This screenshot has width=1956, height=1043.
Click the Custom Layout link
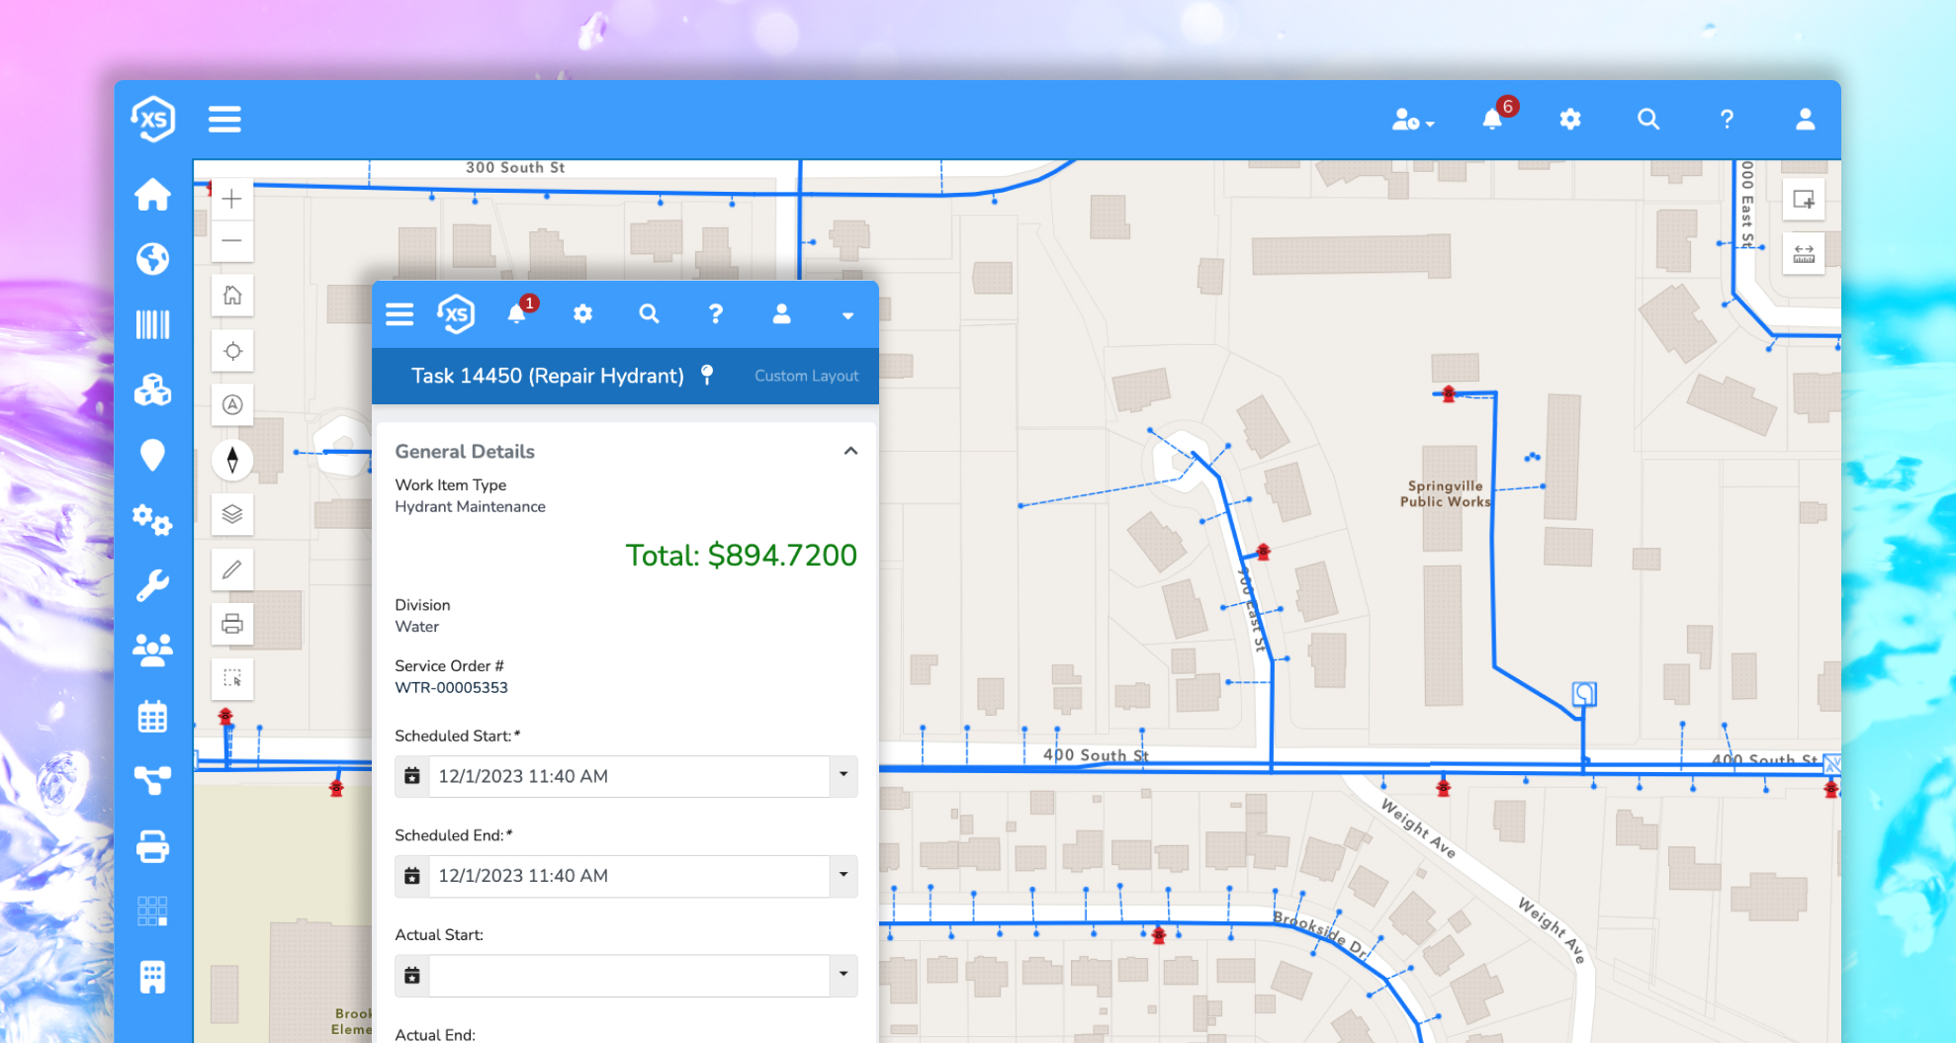806,376
